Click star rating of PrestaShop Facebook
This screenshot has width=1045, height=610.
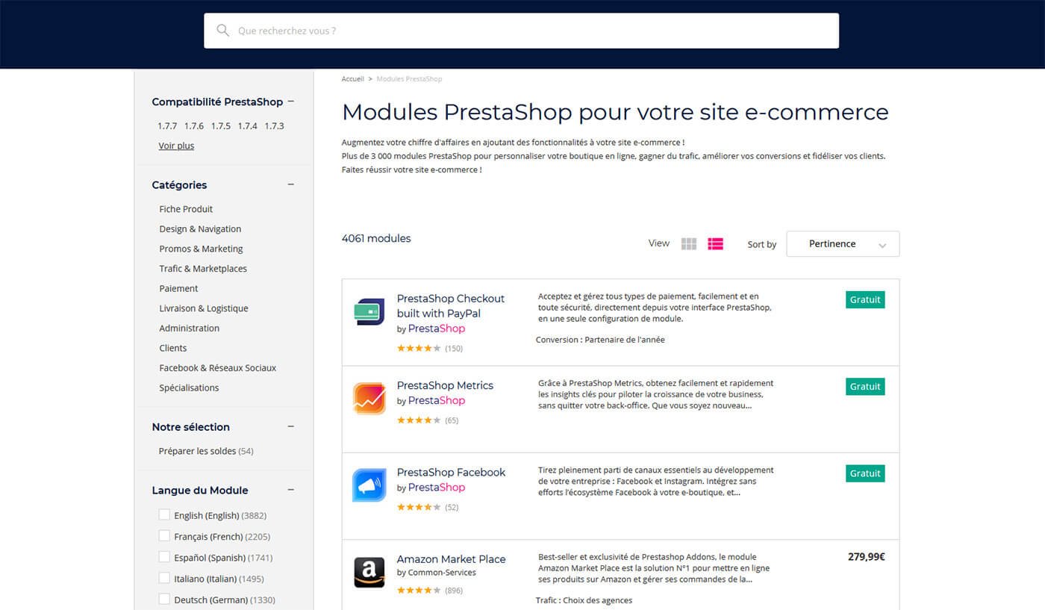tap(419, 508)
